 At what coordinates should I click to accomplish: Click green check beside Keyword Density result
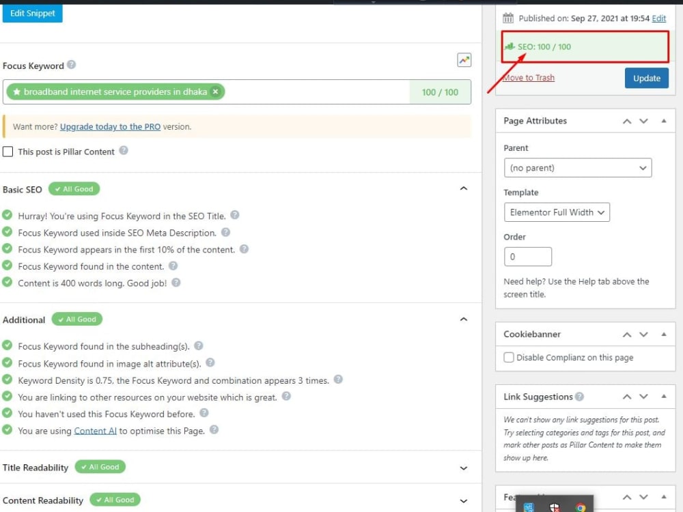[7, 380]
